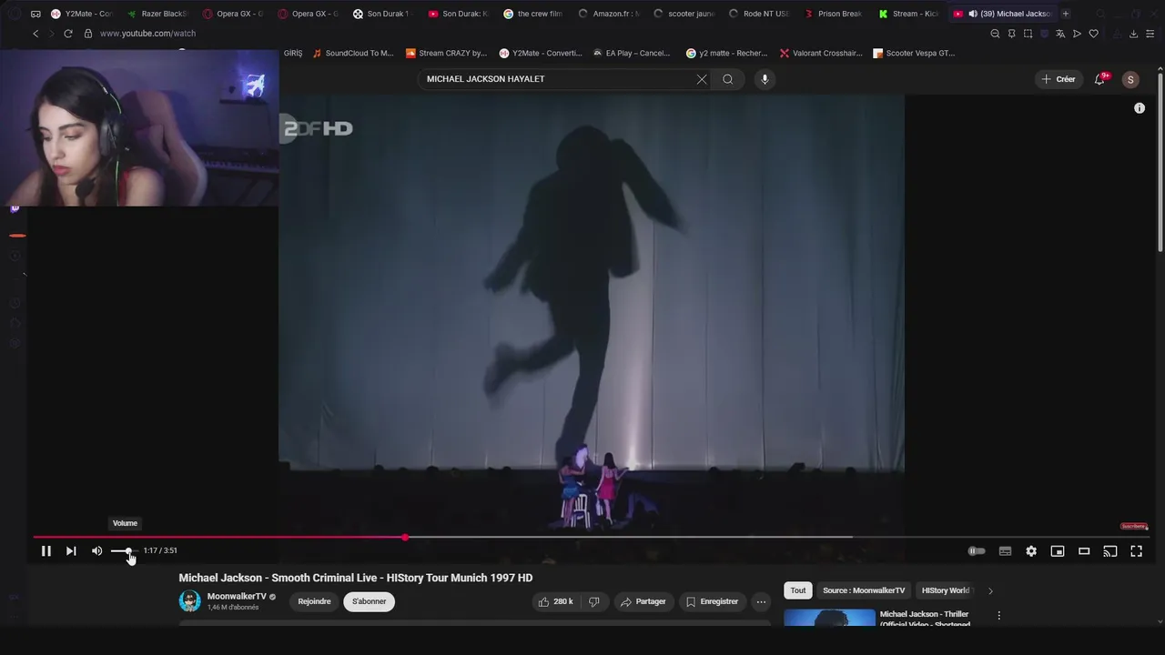Switch to the Y2Mate tab
1165x655 pixels.
coord(81,14)
